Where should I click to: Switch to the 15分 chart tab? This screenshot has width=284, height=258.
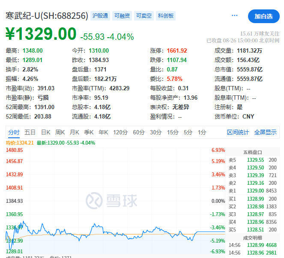tap(173, 133)
